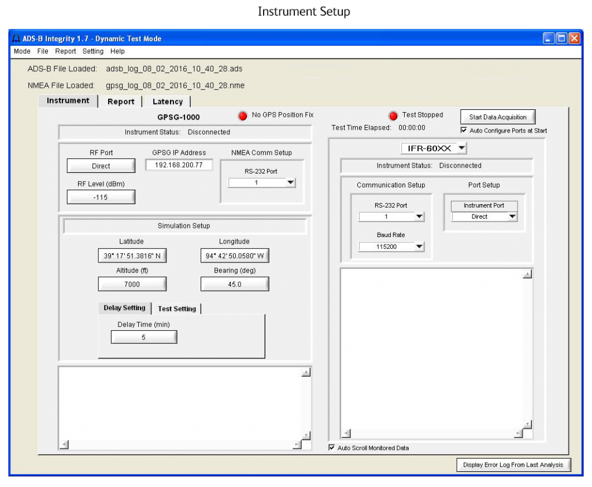592x487 pixels.
Task: Toggle Auto Configure Ports at Start checkbox
Action: [x=464, y=130]
